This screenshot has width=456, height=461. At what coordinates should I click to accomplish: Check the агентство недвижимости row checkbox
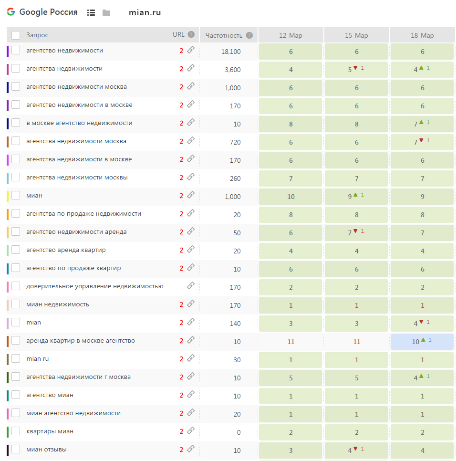[16, 50]
